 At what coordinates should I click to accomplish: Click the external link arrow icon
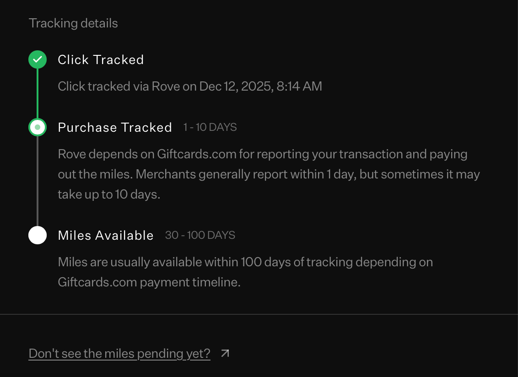click(224, 353)
